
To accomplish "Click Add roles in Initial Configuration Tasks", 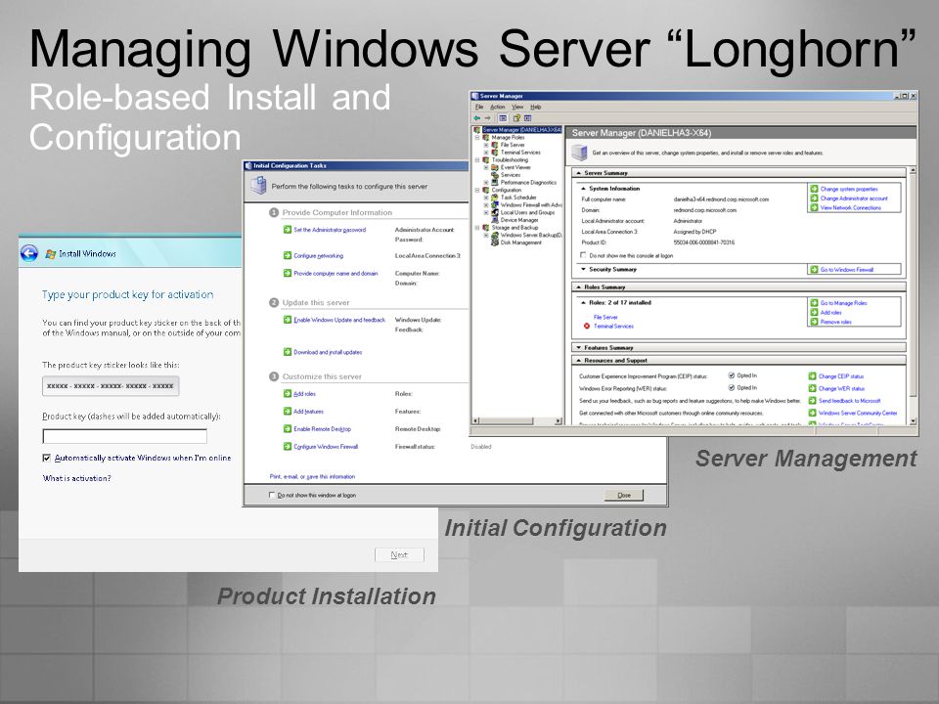I will pos(304,394).
